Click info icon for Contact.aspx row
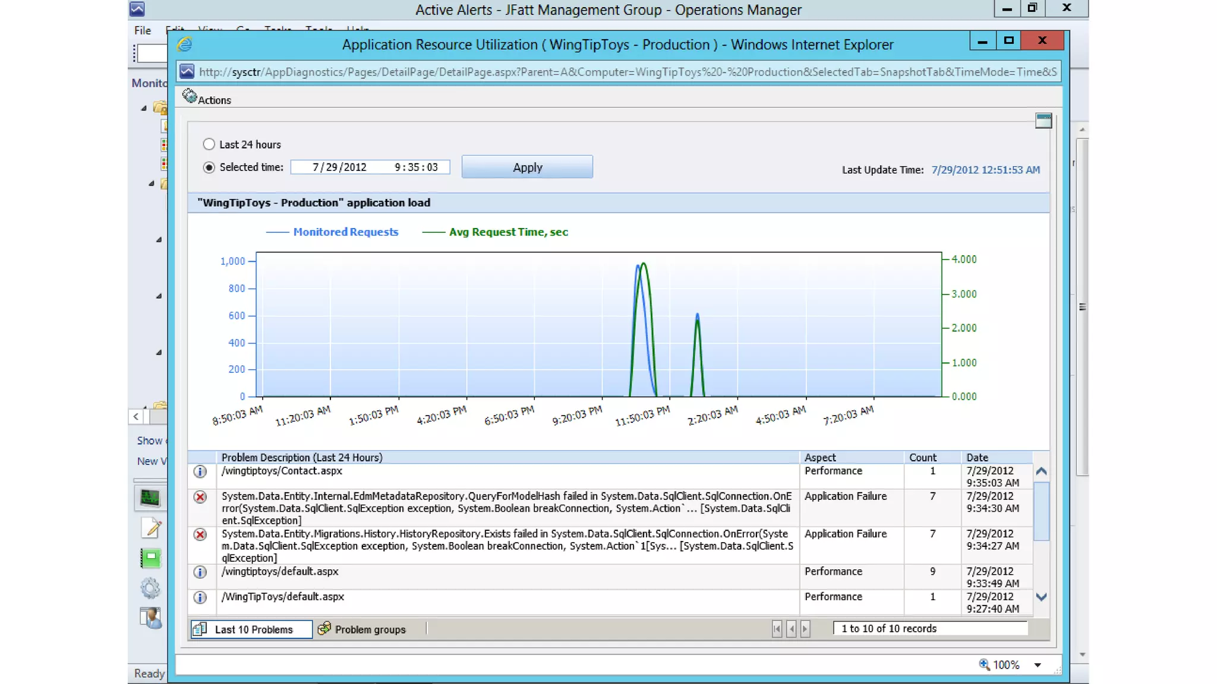 [200, 472]
